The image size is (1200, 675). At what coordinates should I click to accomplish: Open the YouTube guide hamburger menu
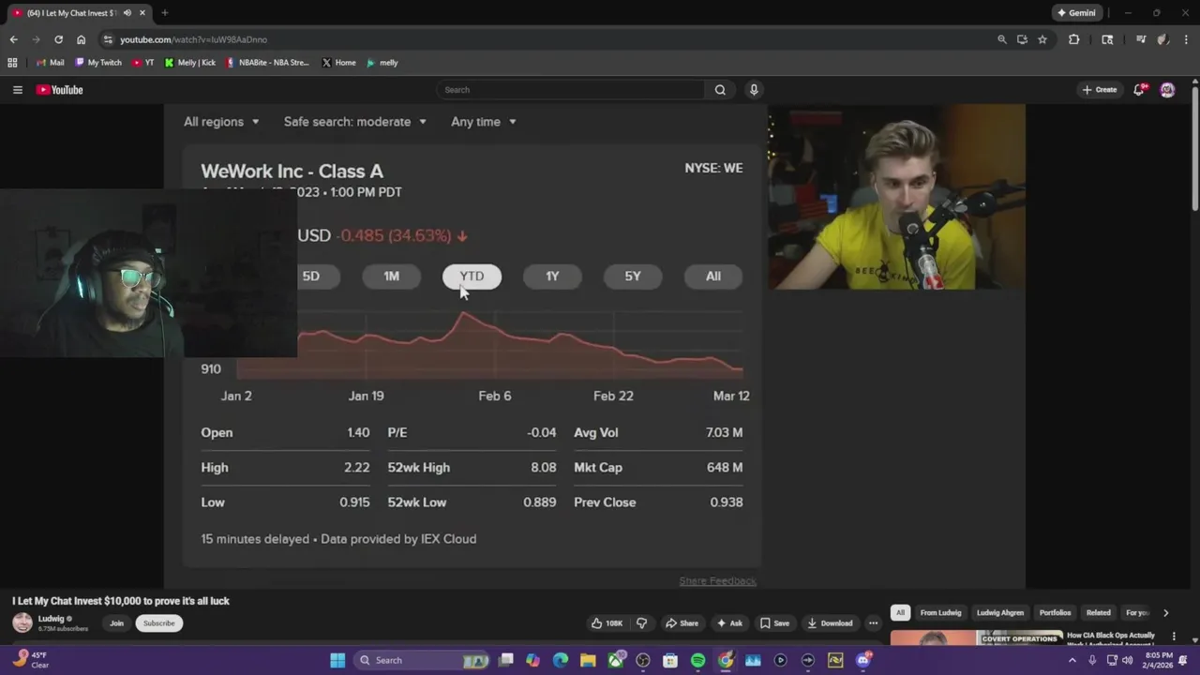click(17, 90)
